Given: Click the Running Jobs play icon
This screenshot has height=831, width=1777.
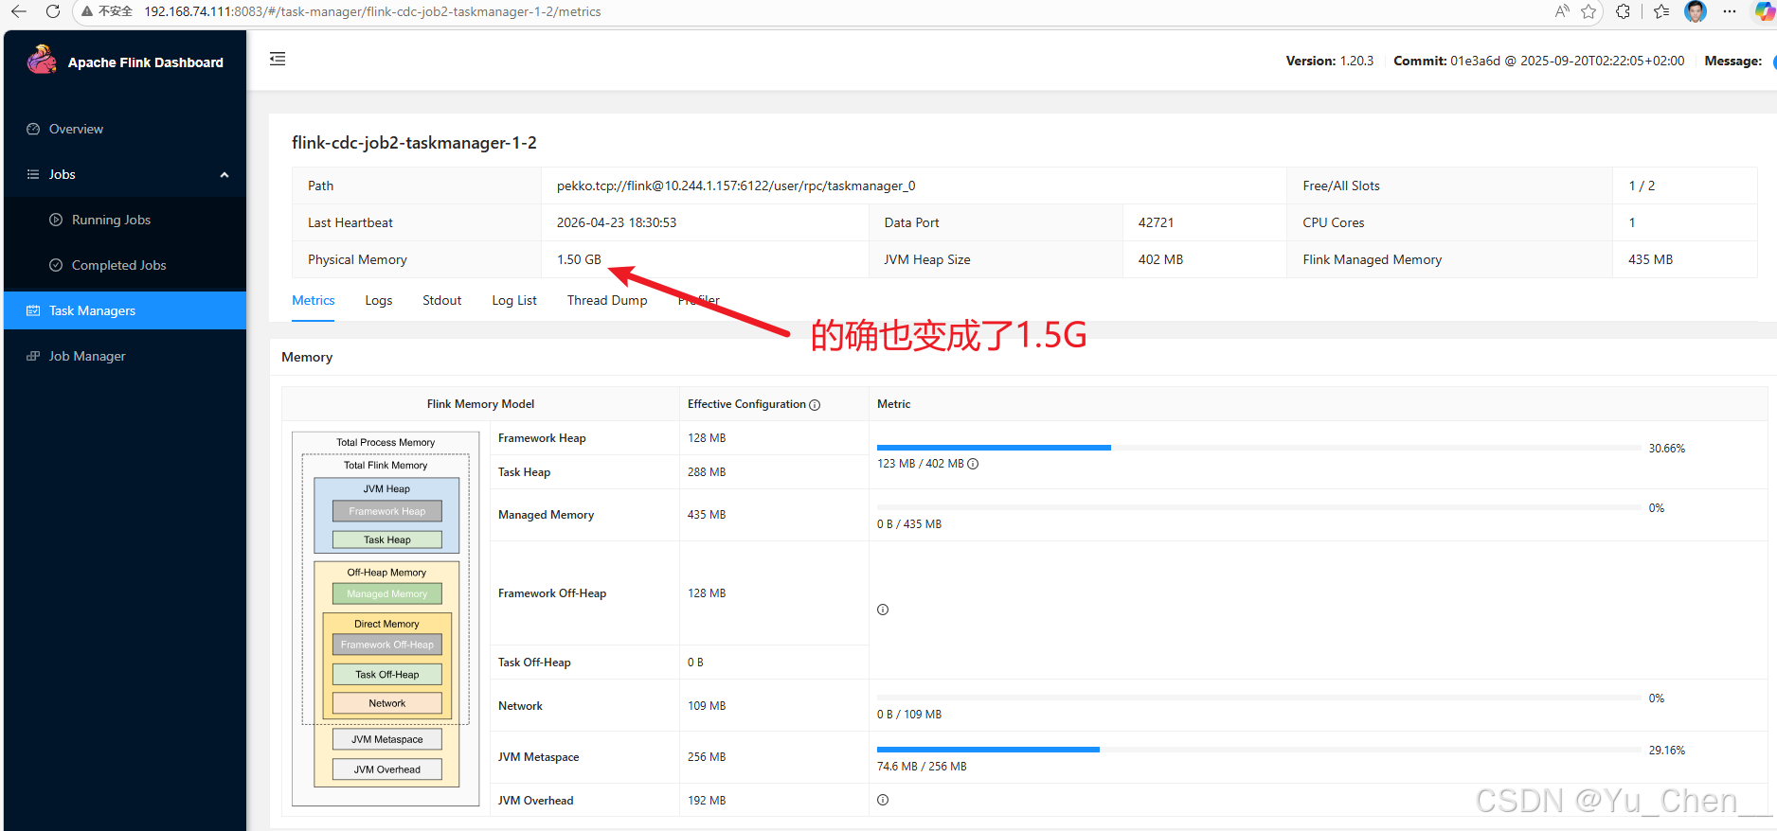Looking at the screenshot, I should tap(56, 220).
